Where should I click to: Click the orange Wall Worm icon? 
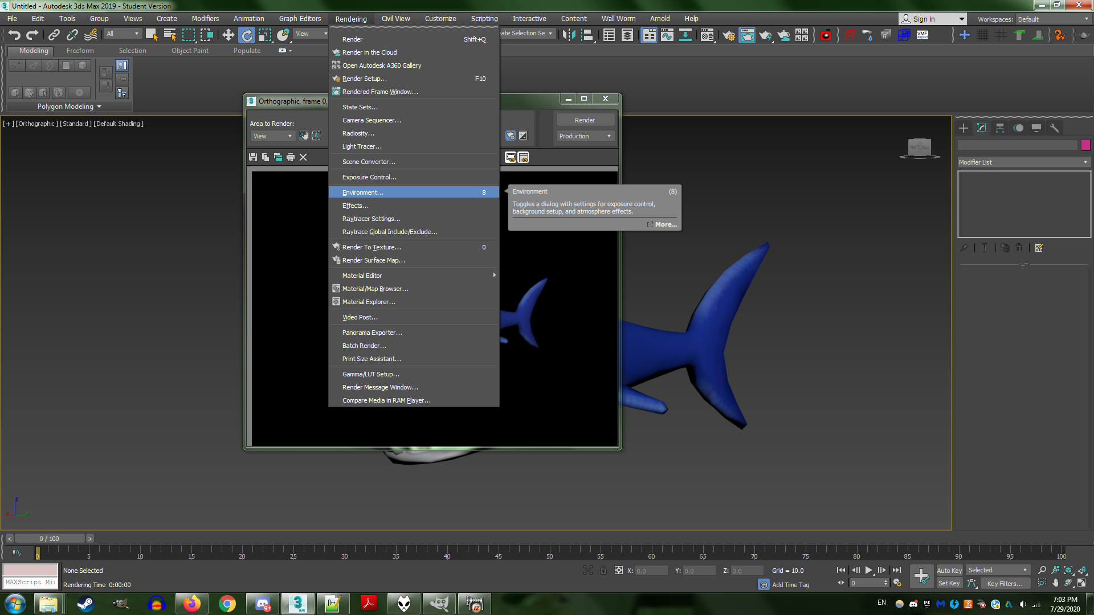tap(1060, 35)
